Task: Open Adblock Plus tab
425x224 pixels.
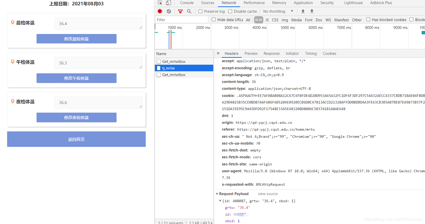Action: pos(381,3)
